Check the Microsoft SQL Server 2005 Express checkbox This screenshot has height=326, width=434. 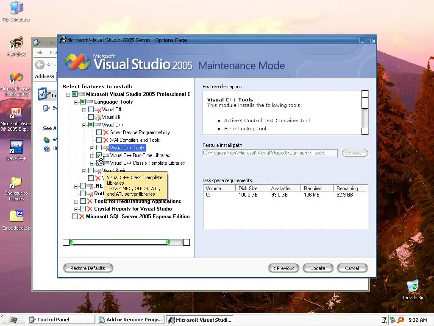[x=75, y=216]
